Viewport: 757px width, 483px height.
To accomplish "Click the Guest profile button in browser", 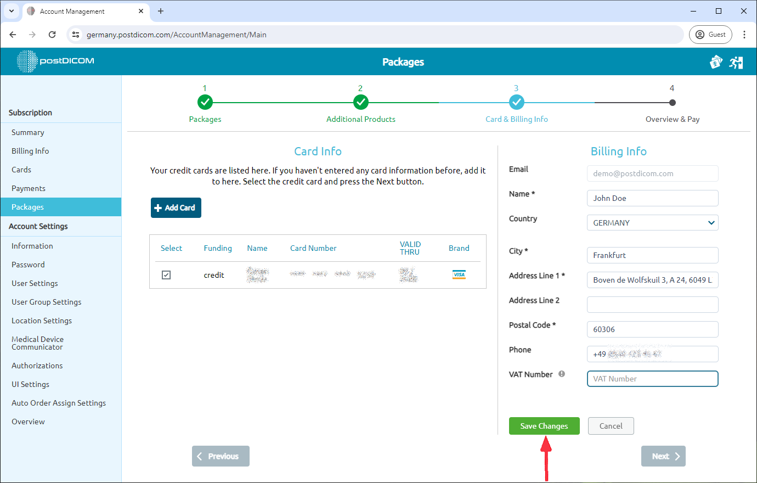I will [x=710, y=34].
